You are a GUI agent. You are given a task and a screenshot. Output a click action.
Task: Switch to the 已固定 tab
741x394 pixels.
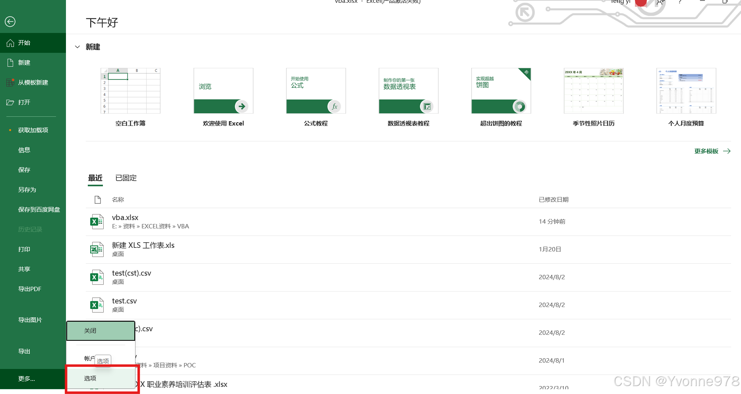pos(126,178)
